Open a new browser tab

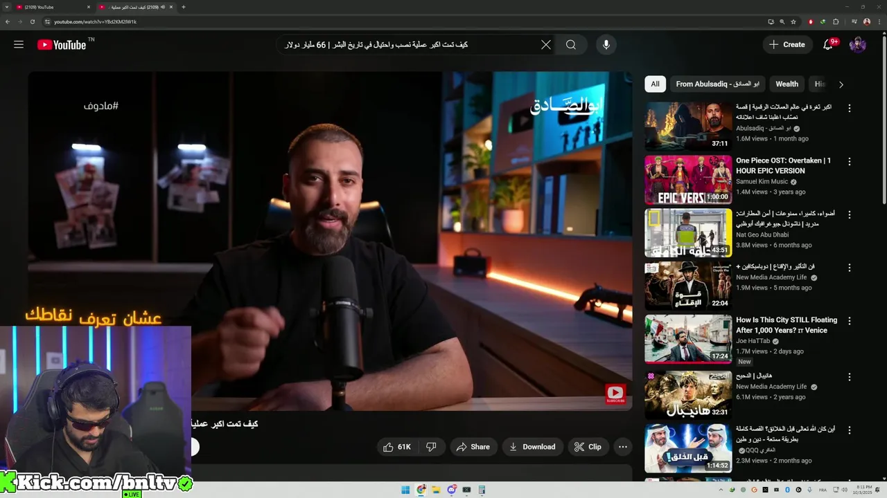click(x=183, y=7)
